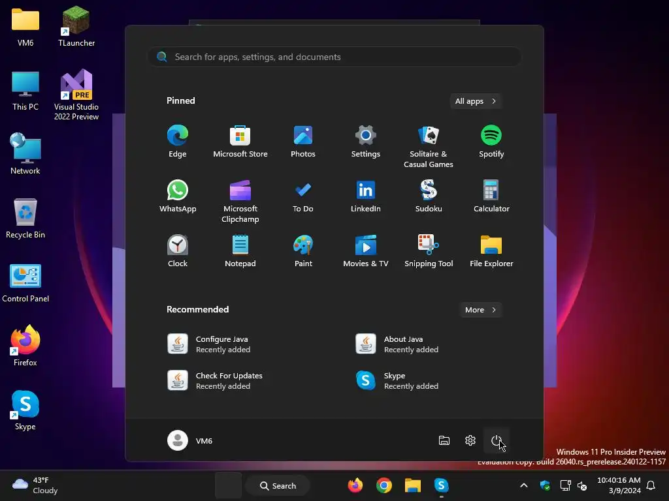Click the Start button on taskbar
The height and width of the screenshot is (501, 669).
(x=228, y=485)
